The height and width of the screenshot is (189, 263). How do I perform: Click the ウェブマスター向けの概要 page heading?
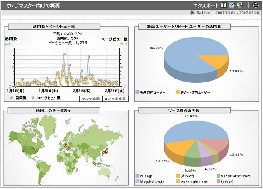coord(33,6)
